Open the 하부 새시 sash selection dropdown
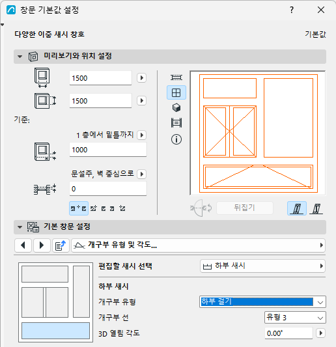Viewport: 336px width, 347px height. tap(262, 266)
